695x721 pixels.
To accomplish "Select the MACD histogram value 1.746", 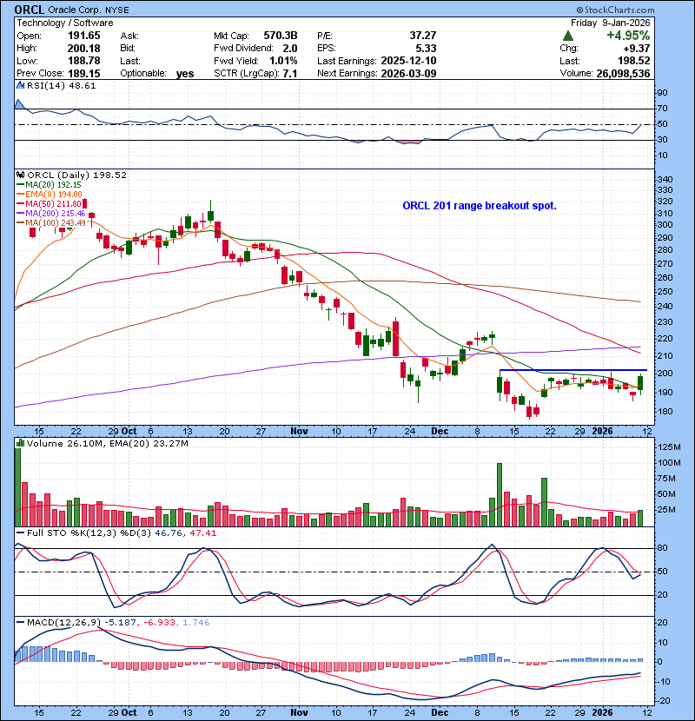I will (x=196, y=622).
